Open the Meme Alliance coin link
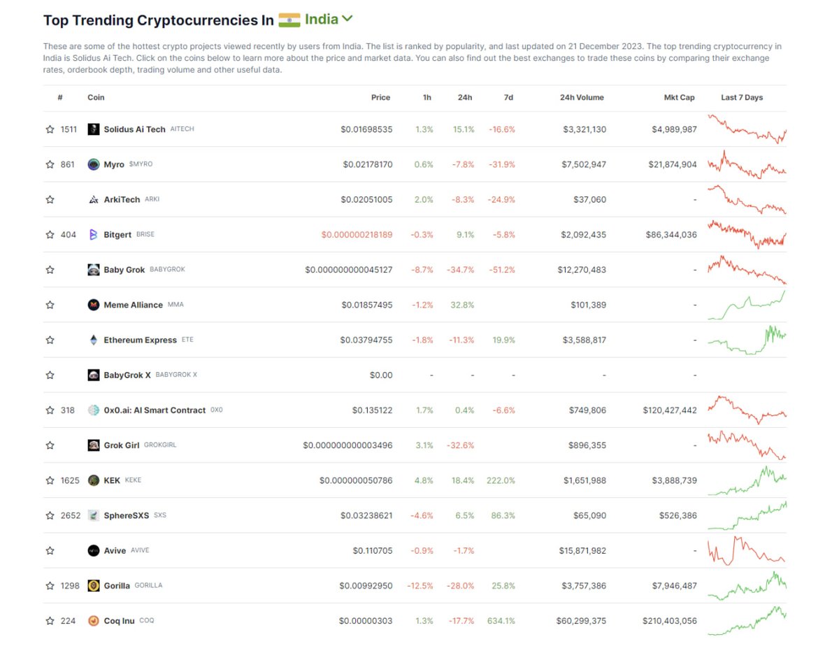 pyautogui.click(x=133, y=305)
